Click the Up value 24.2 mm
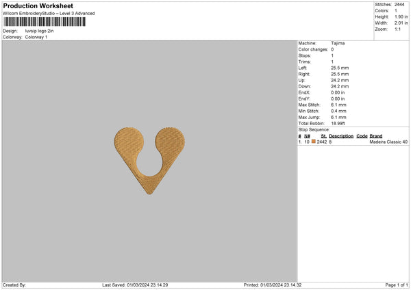This screenshot has width=411, height=290. coord(340,80)
